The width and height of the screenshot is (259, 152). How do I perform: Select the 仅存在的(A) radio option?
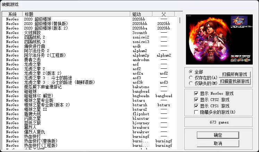coord(191,78)
